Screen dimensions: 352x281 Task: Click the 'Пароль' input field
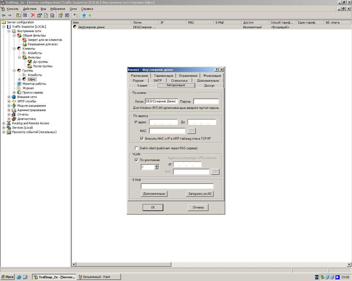point(206,102)
